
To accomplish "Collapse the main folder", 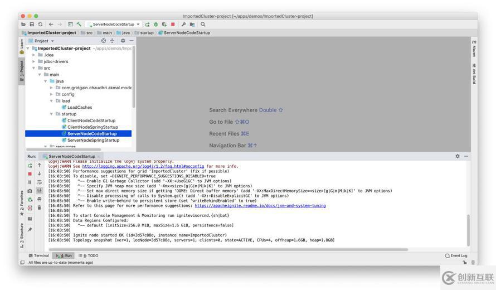I will tap(40, 75).
